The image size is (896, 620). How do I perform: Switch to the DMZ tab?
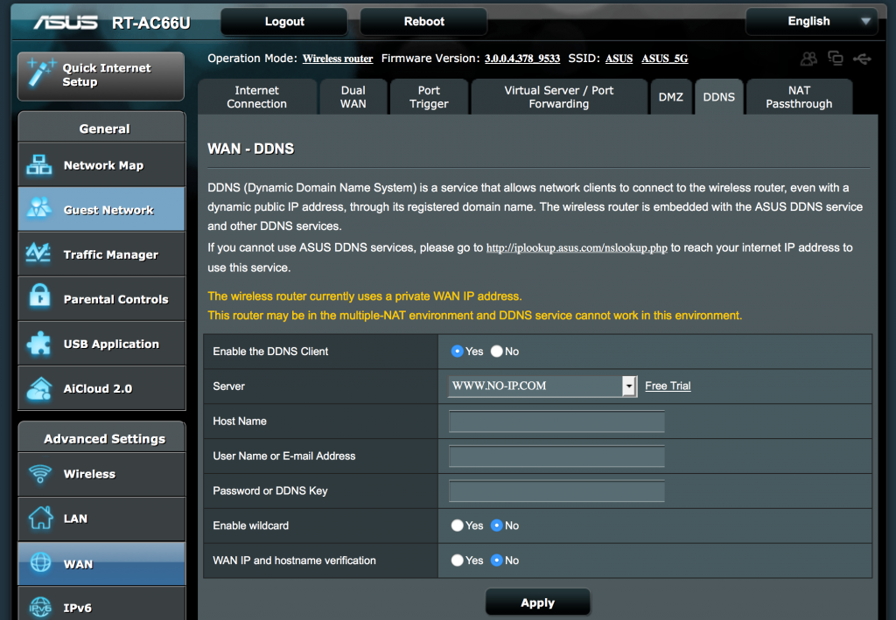click(671, 97)
